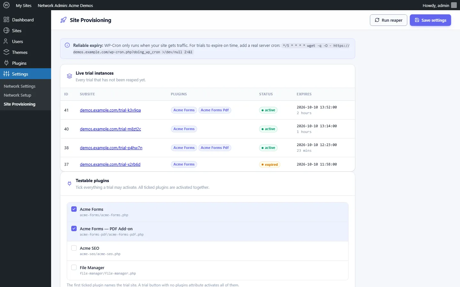Open link demos.example.com/trial-k3v9qa
This screenshot has width=460, height=287.
coord(110,110)
